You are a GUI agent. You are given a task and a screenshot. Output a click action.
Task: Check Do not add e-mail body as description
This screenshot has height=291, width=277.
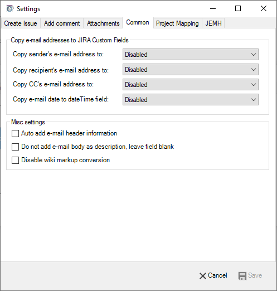pyautogui.click(x=15, y=147)
